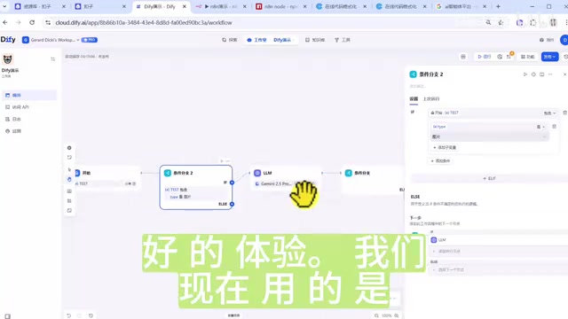Click the 开始 TEST variable selector
Screen dimensions: 568x319
[445, 113]
